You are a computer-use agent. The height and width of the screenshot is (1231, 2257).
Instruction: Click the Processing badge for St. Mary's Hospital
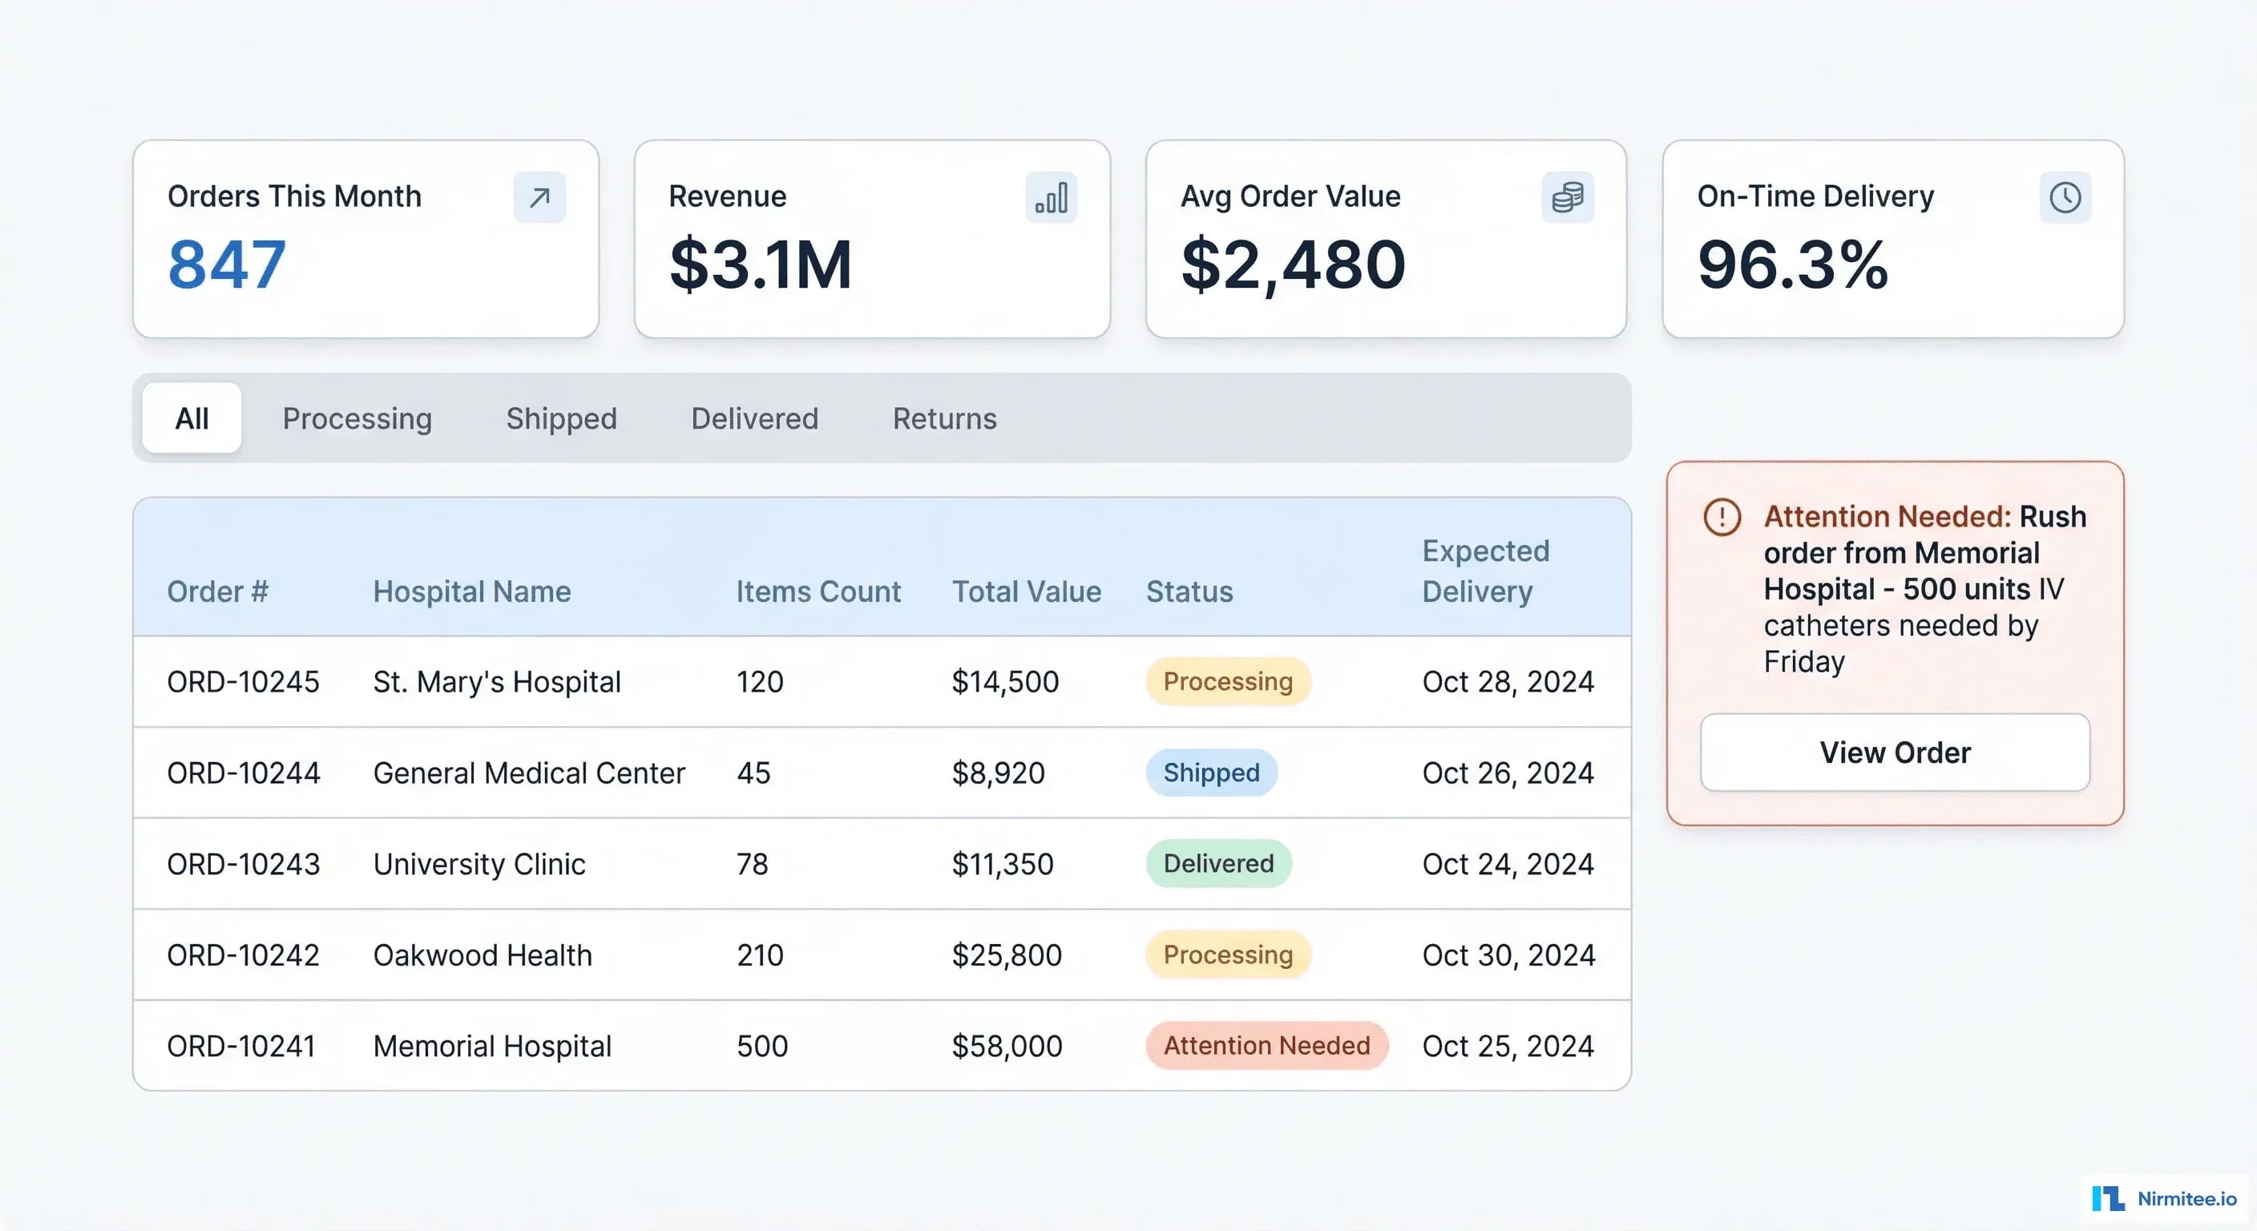point(1229,682)
